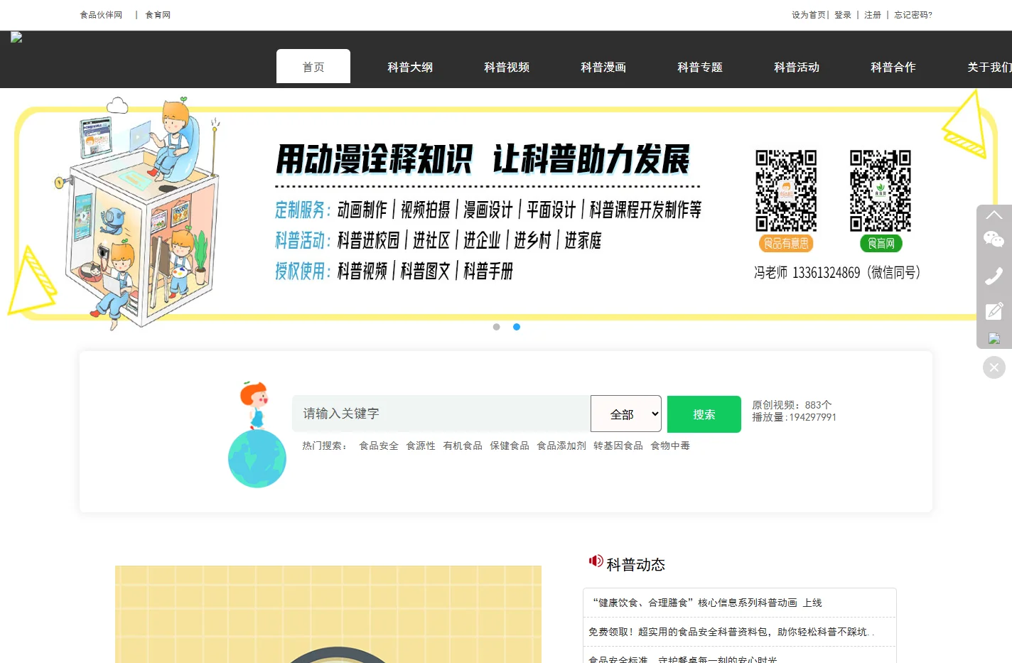Click the green 食育网 label under QR
Viewport: 1012px width, 663px height.
(x=881, y=243)
